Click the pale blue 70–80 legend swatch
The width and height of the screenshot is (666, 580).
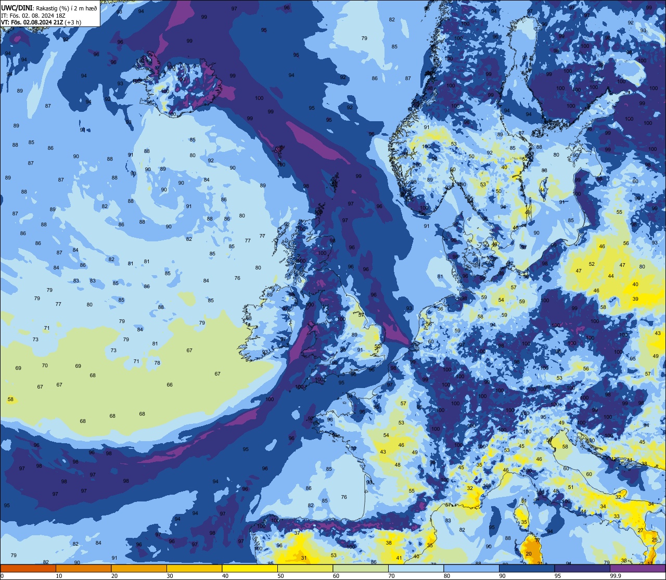point(416,568)
